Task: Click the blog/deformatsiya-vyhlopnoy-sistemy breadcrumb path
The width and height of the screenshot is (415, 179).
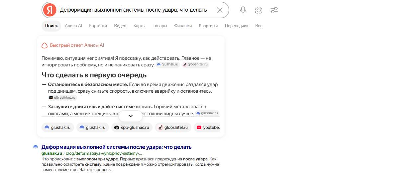Action: (104, 153)
